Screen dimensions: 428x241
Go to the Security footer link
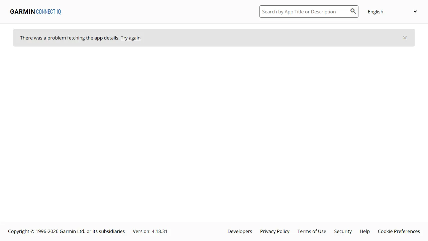[343, 231]
